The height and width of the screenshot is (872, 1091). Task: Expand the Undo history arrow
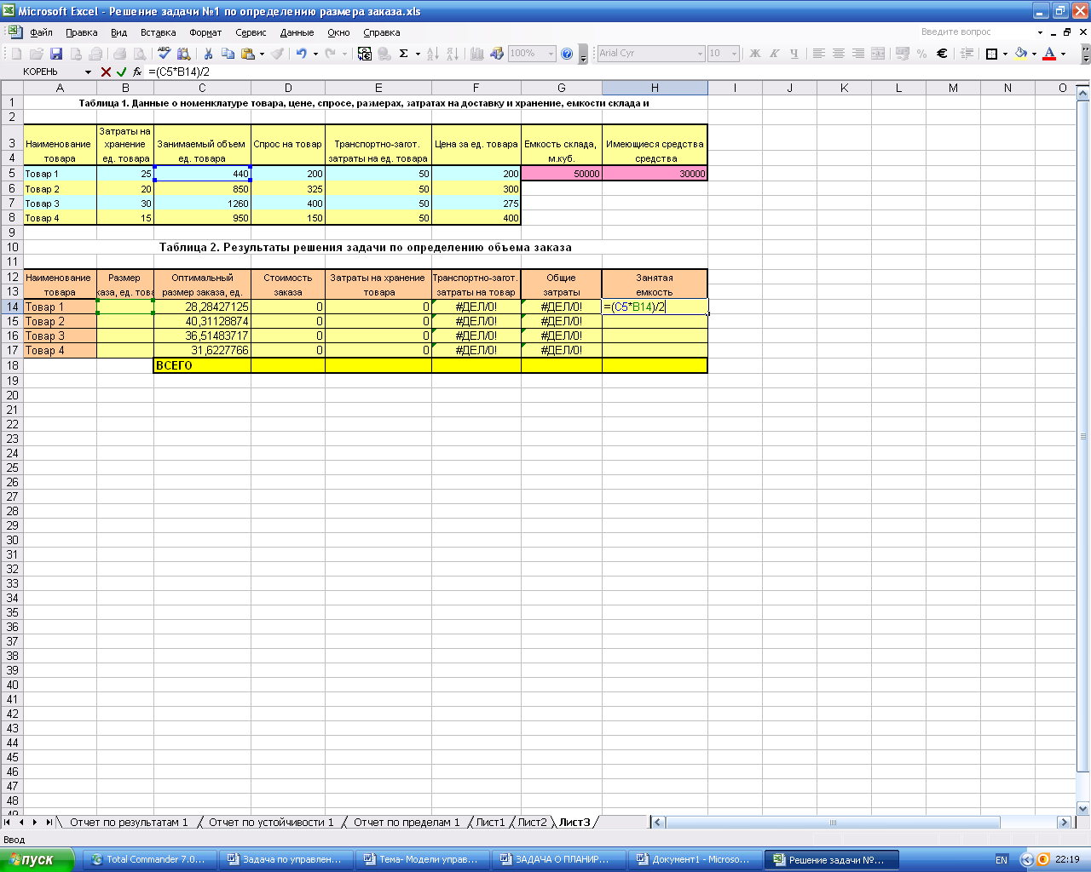point(315,53)
